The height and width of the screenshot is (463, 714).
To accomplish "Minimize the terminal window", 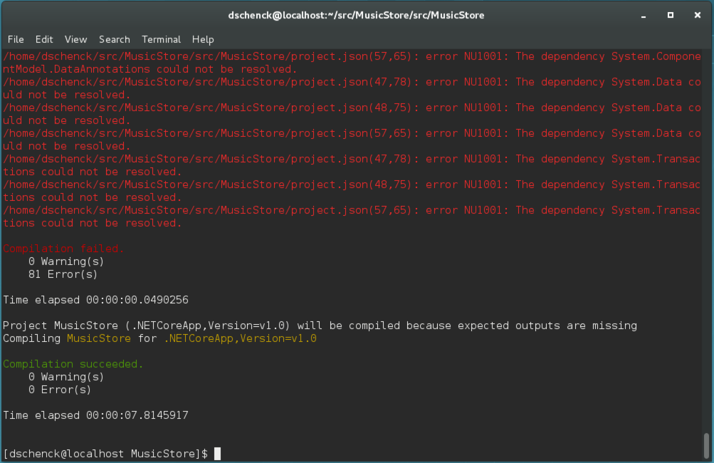I will (644, 15).
